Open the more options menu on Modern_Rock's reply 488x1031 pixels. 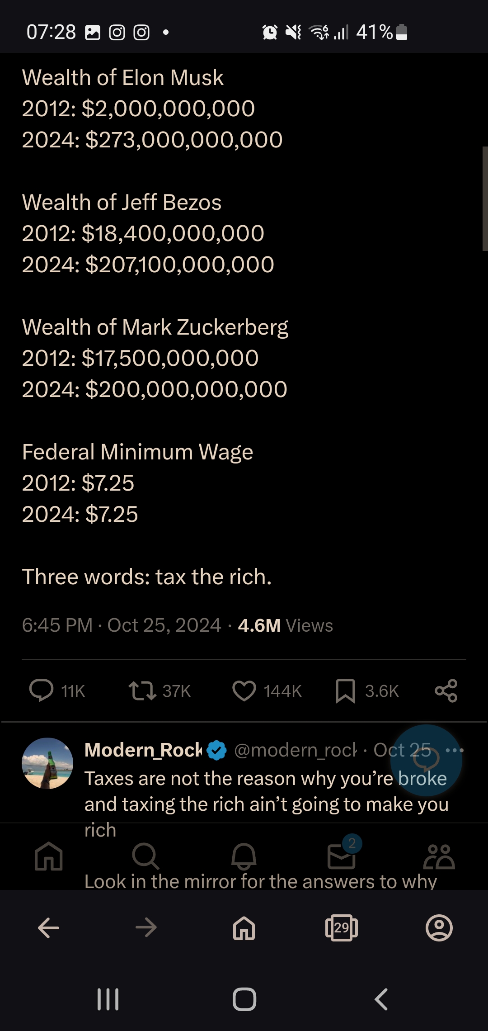point(454,750)
